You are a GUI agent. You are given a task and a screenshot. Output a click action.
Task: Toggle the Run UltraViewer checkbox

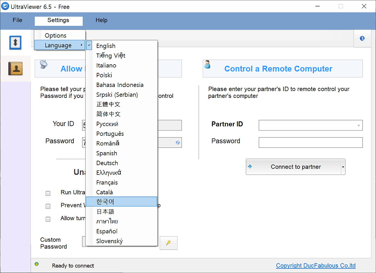click(x=48, y=193)
